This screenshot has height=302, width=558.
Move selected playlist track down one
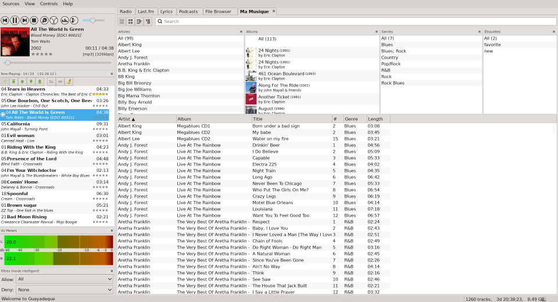pos(31,81)
